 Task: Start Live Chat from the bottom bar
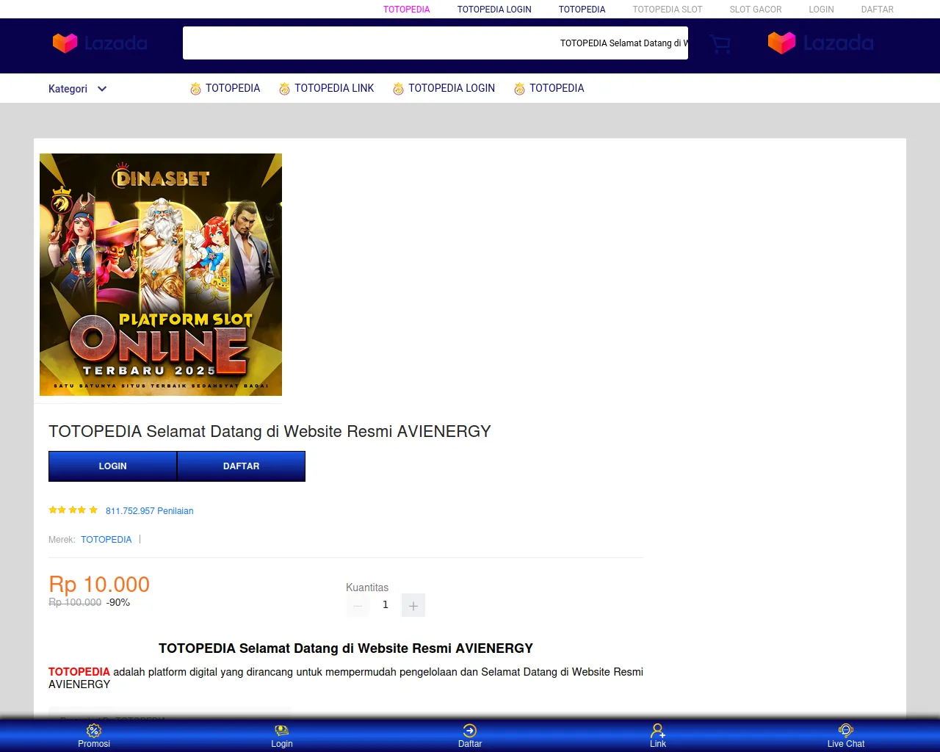pyautogui.click(x=846, y=736)
